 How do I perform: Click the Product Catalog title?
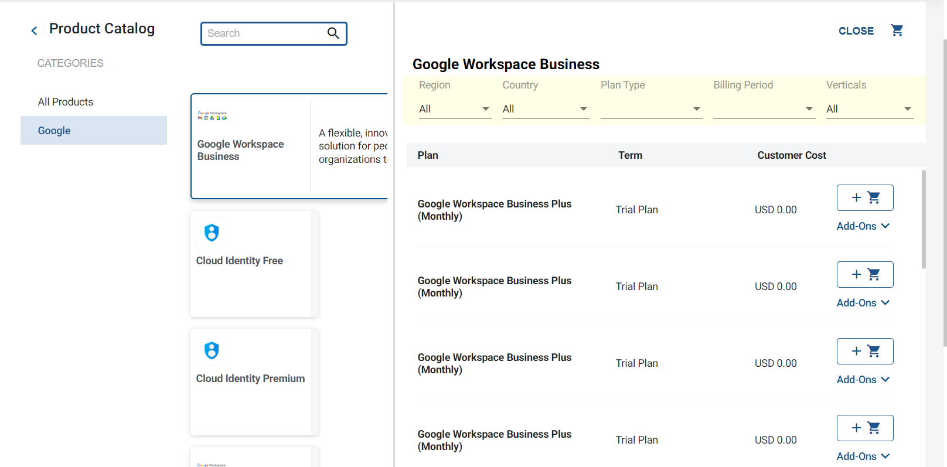[102, 29]
